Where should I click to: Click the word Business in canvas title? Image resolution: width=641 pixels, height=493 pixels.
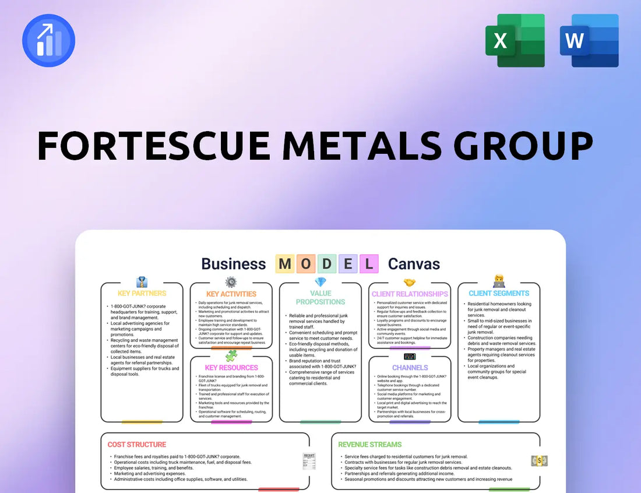tap(234, 264)
